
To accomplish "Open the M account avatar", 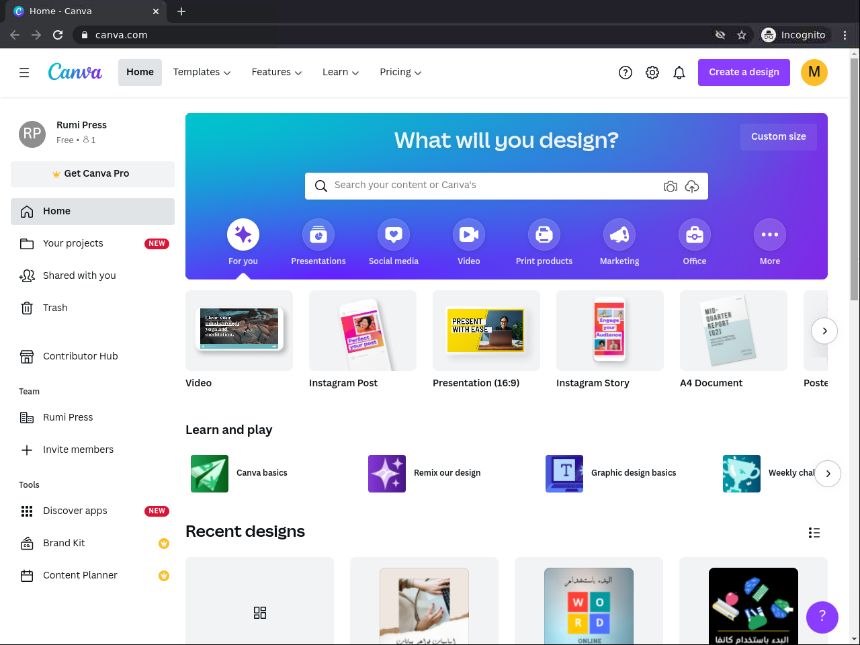I will (x=814, y=73).
